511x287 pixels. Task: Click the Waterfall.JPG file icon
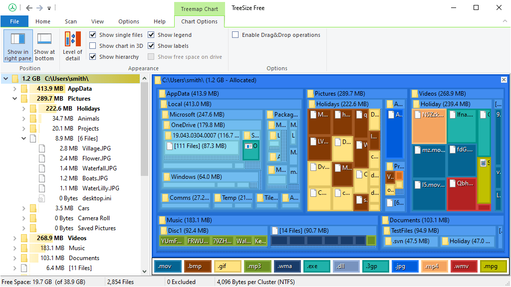(42, 168)
